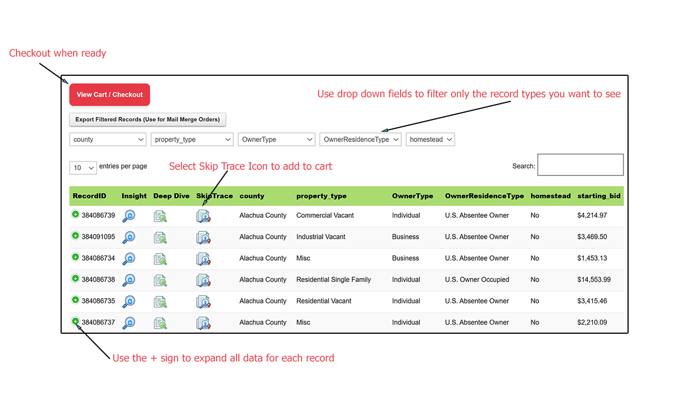Open the homestead filter dropdown
Viewport: 679px width, 396px height.
pos(430,140)
